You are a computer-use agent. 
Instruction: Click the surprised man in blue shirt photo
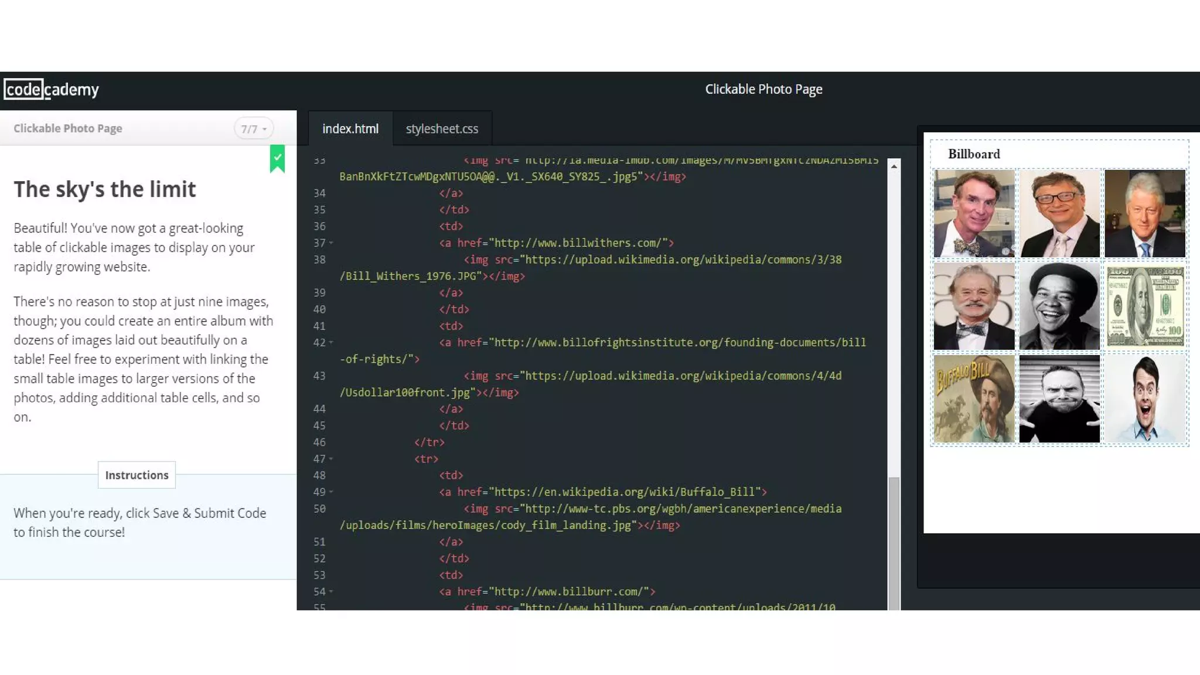(x=1145, y=399)
